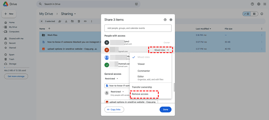Open the Mixed roles dropdown

coord(161,50)
